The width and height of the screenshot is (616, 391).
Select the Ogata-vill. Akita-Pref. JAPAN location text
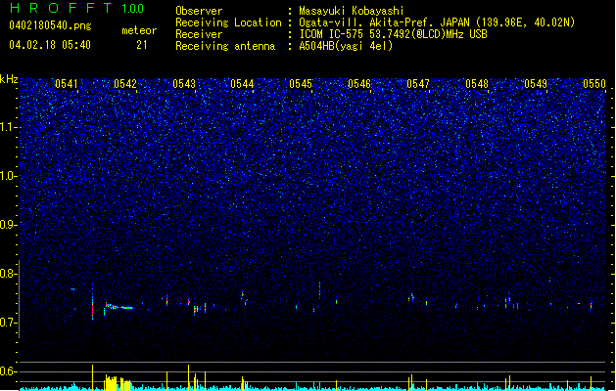(437, 22)
